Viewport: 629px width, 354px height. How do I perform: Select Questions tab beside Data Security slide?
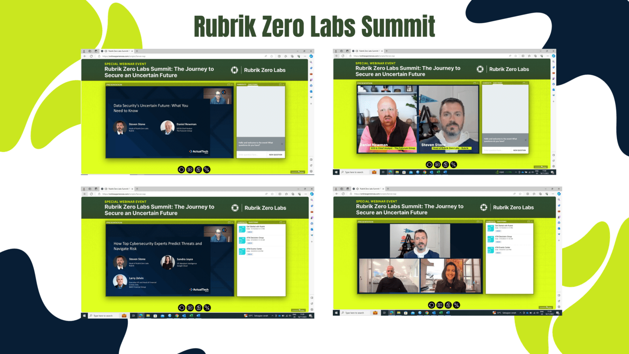coord(253,85)
